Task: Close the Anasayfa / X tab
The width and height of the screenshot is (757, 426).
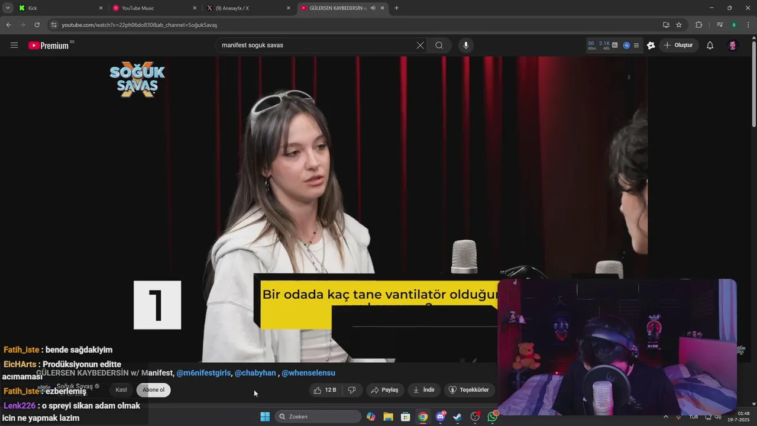Action: tap(289, 8)
